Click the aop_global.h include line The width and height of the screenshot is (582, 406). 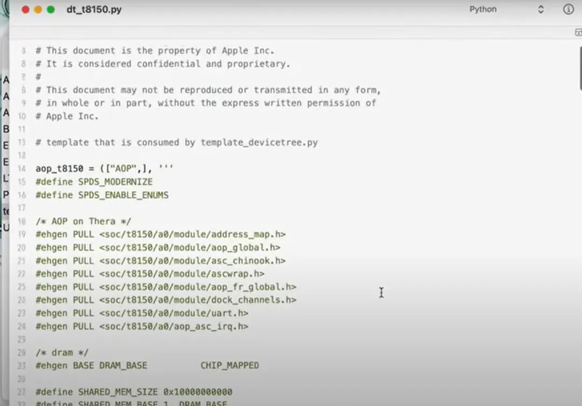pos(158,247)
